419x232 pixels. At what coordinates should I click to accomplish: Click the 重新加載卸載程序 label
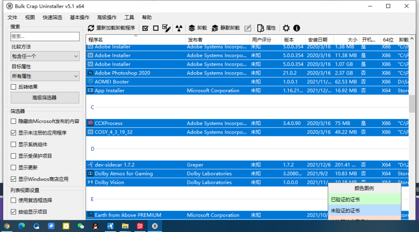coord(115,28)
